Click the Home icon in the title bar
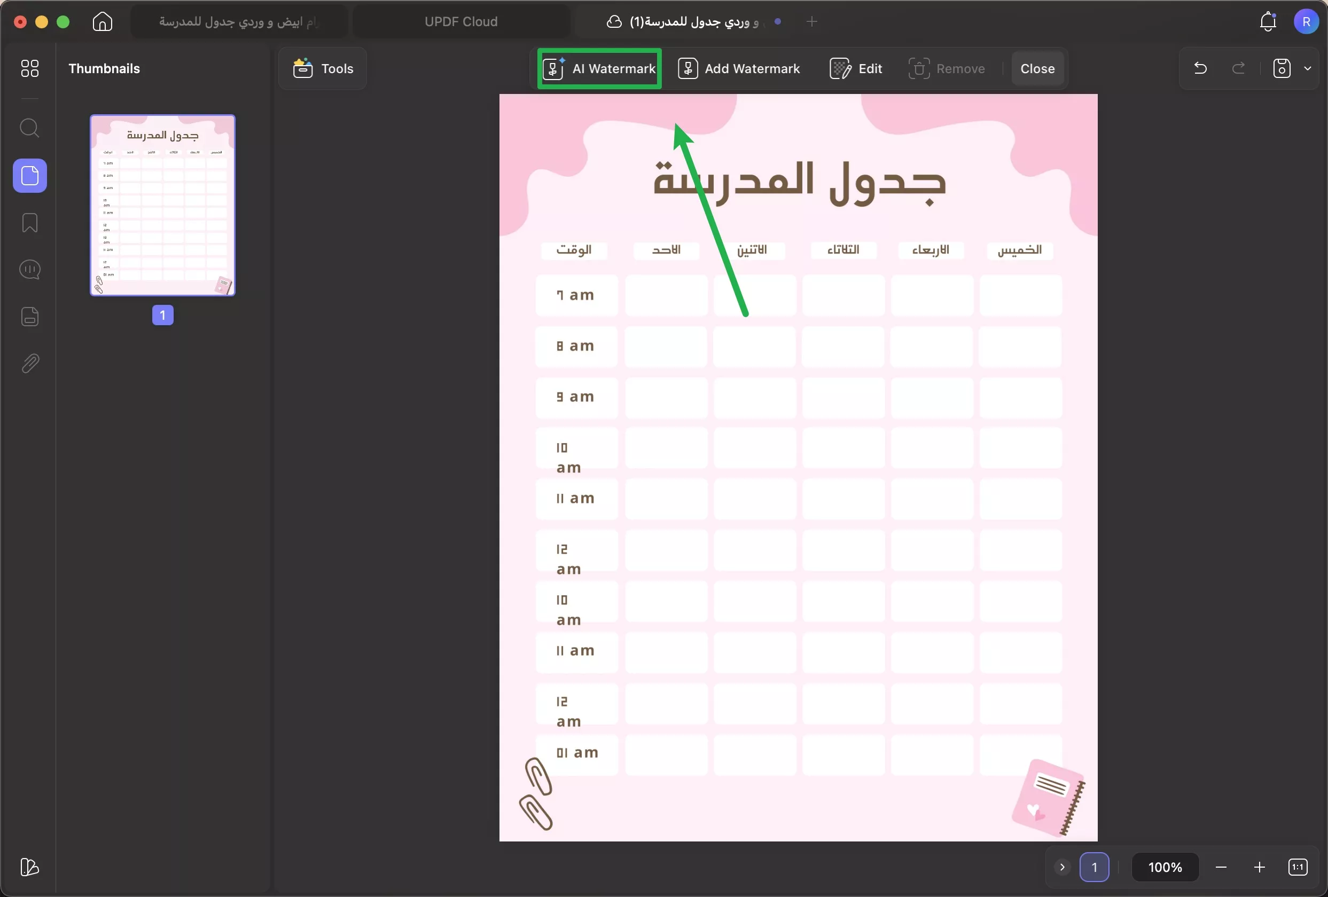The height and width of the screenshot is (897, 1328). (101, 22)
